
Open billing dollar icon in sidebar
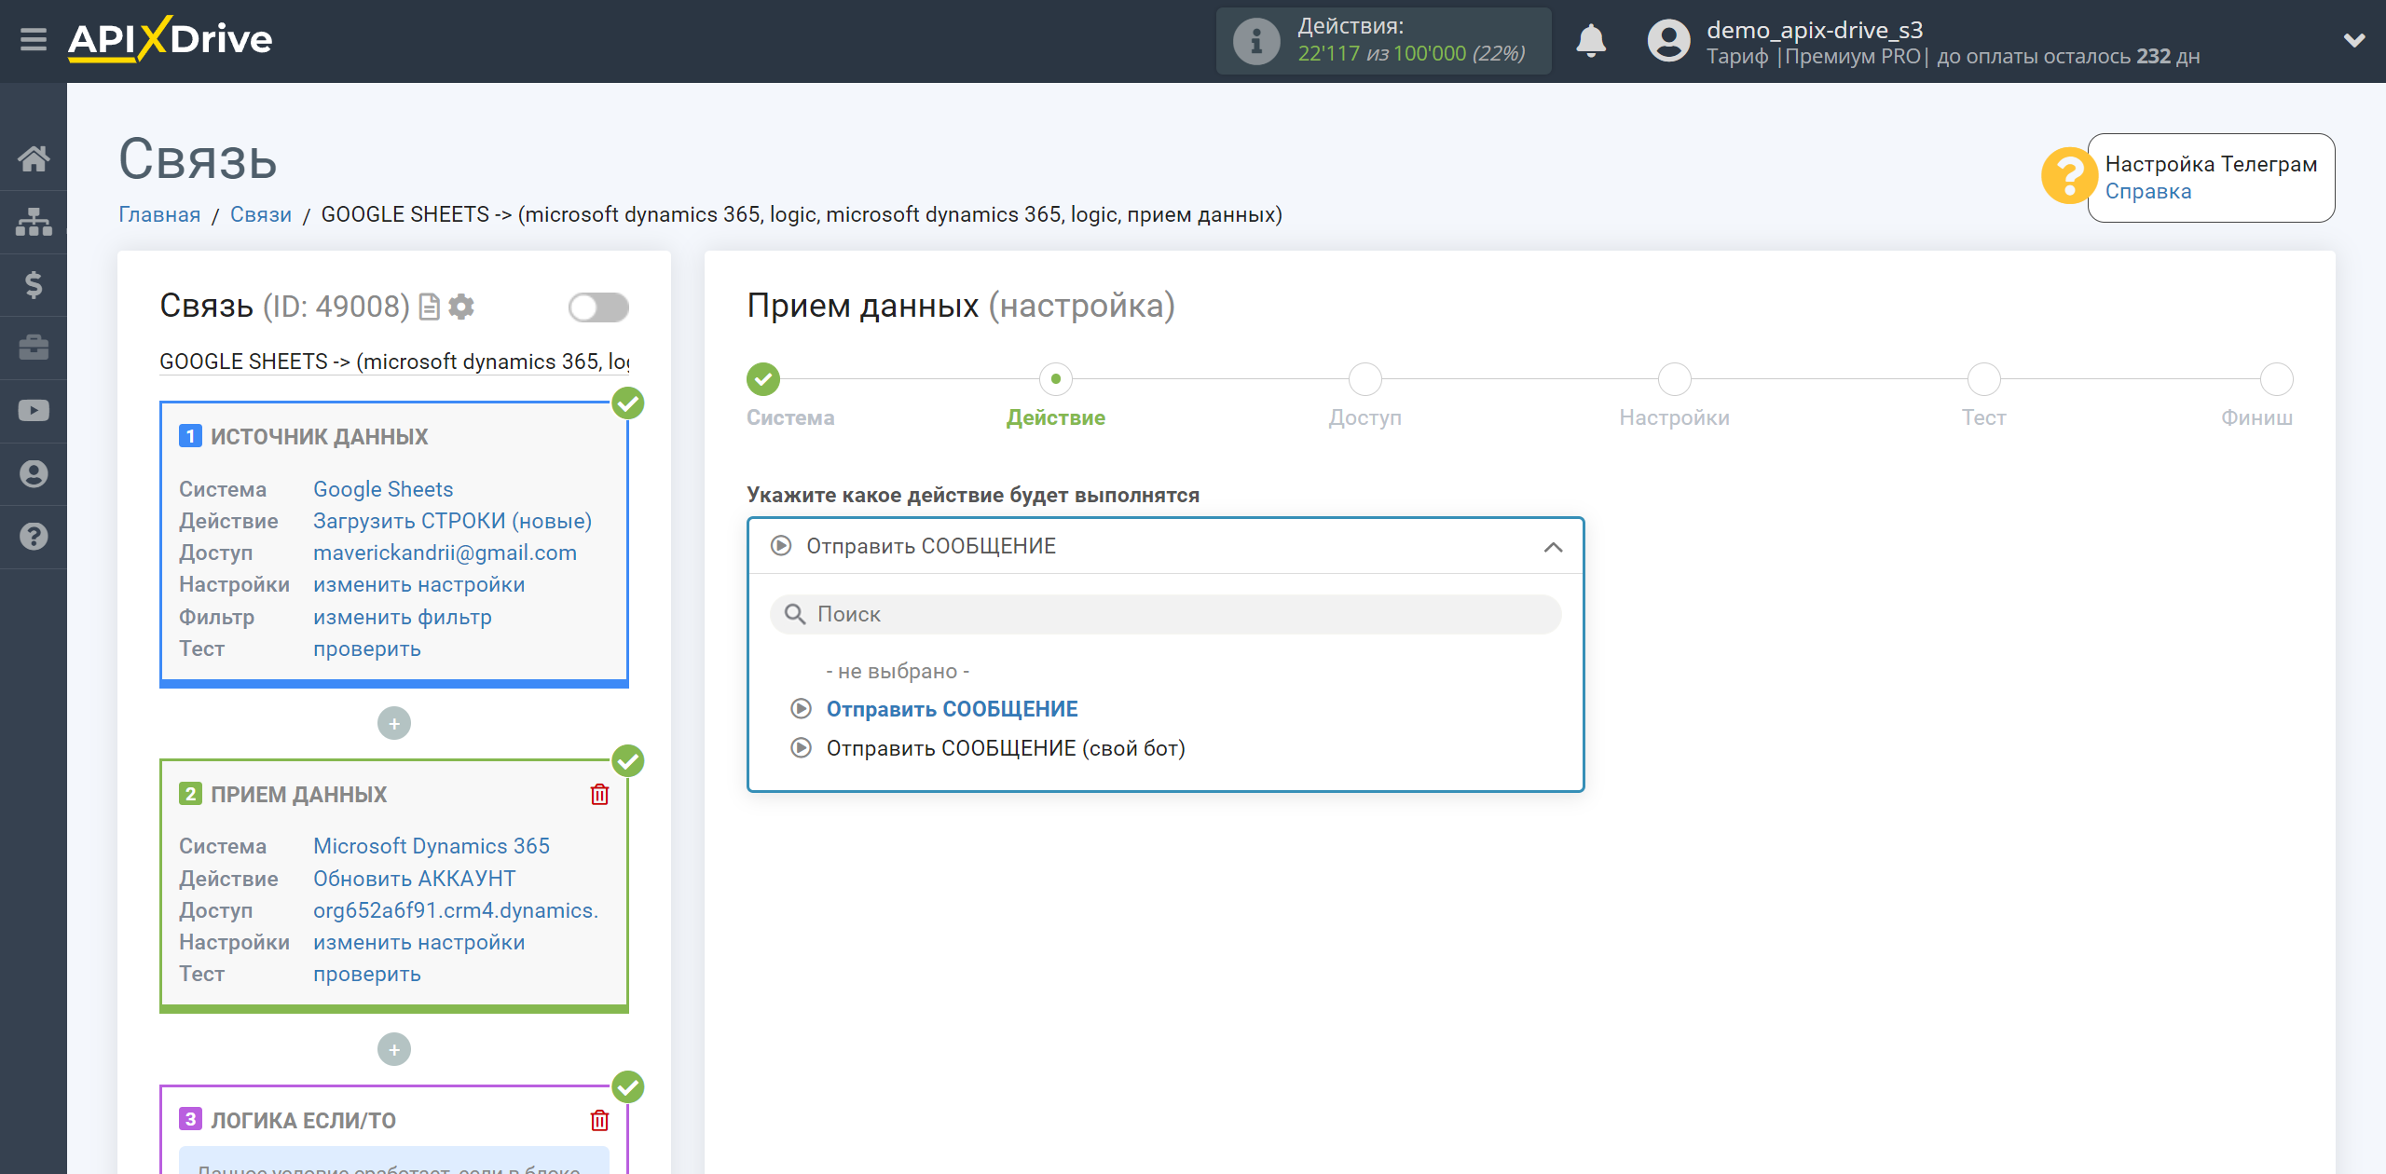click(x=34, y=284)
